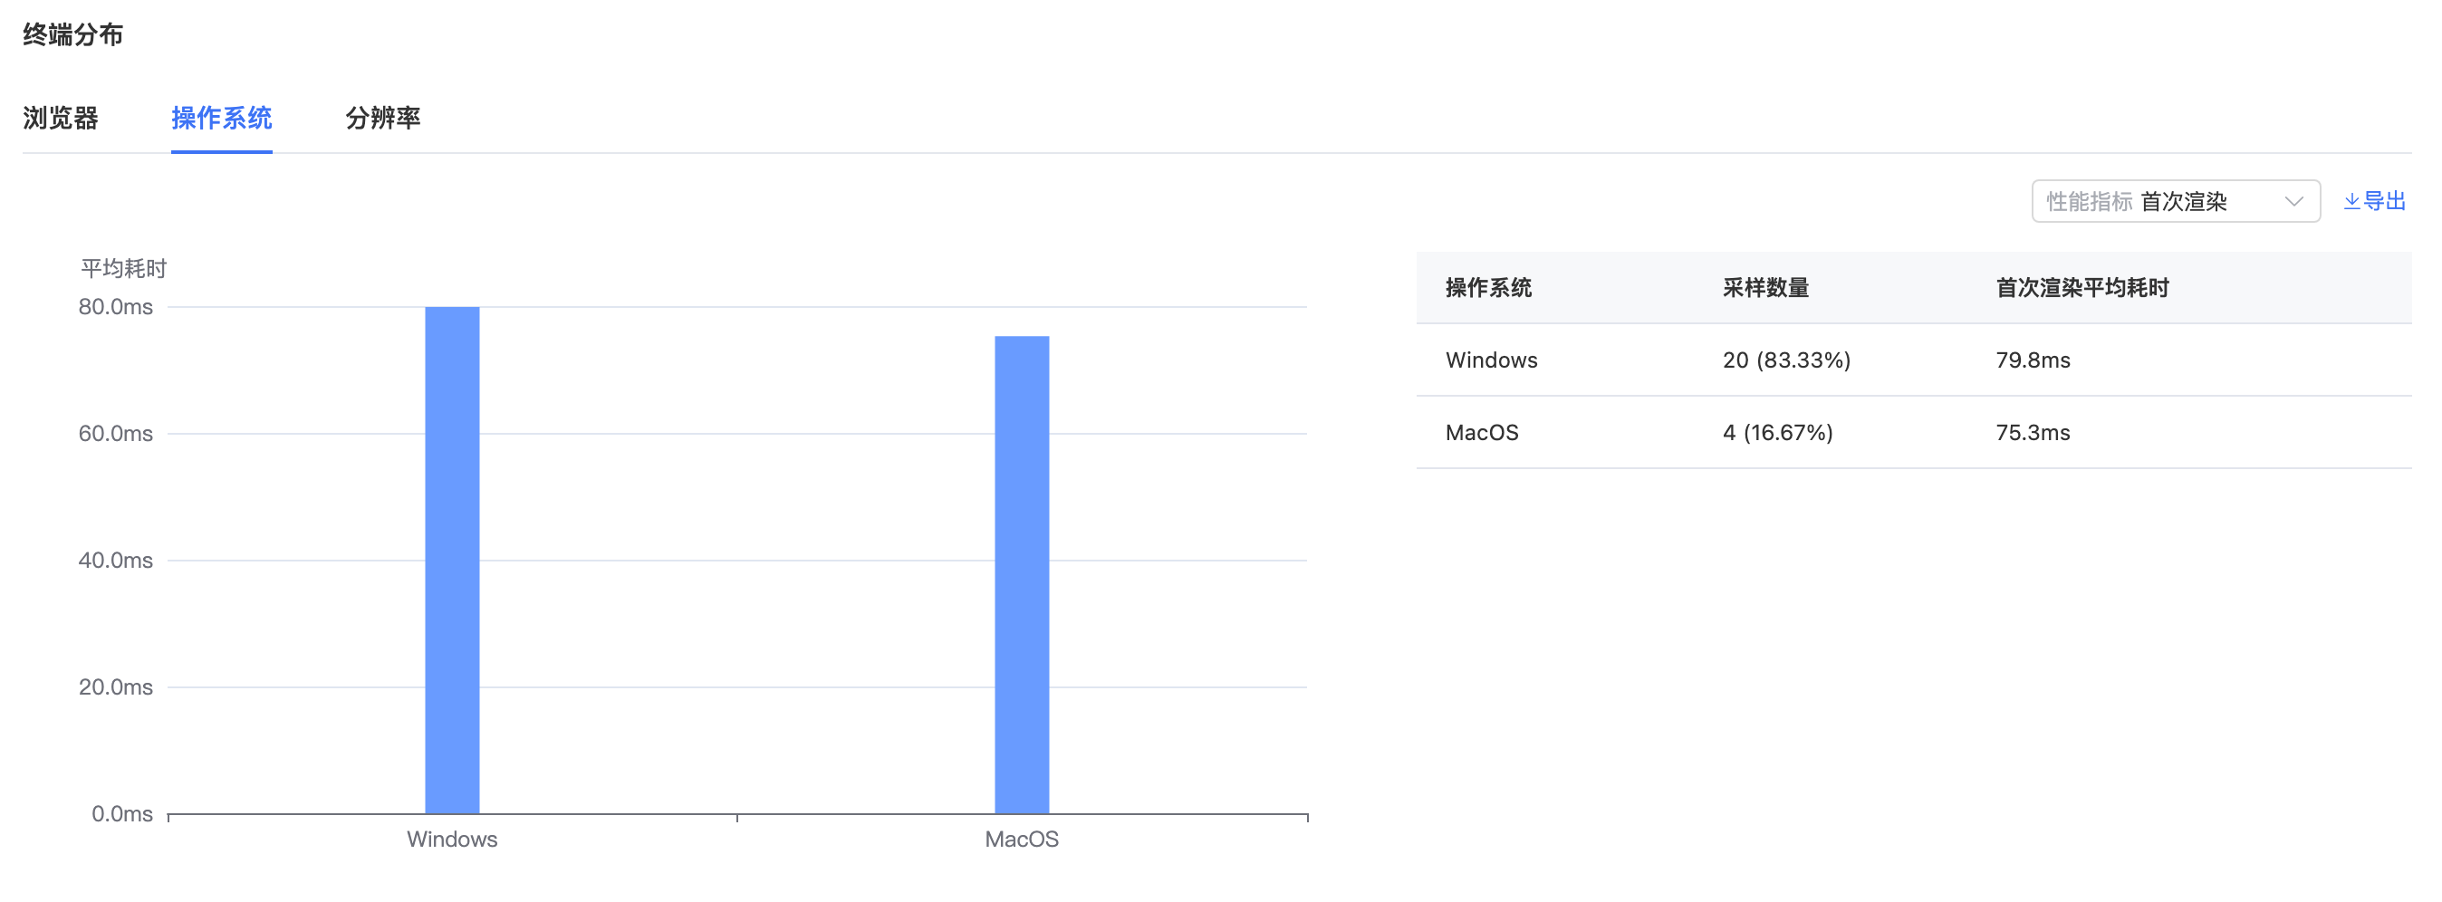Image resolution: width=2442 pixels, height=902 pixels.
Task: Select the MacOS table cell
Action: coord(1482,433)
